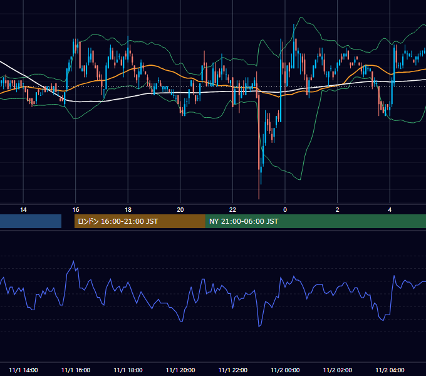Click the 11/1 20:00 date label
Screen dimensions: 426x376
pos(180,370)
